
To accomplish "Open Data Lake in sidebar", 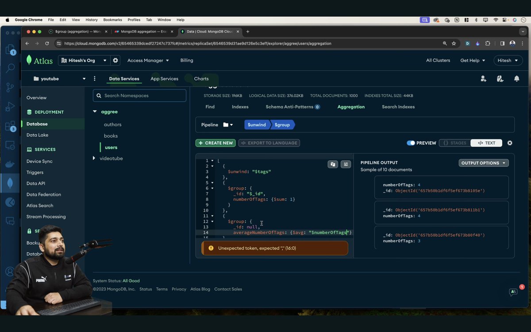I will tap(37, 135).
